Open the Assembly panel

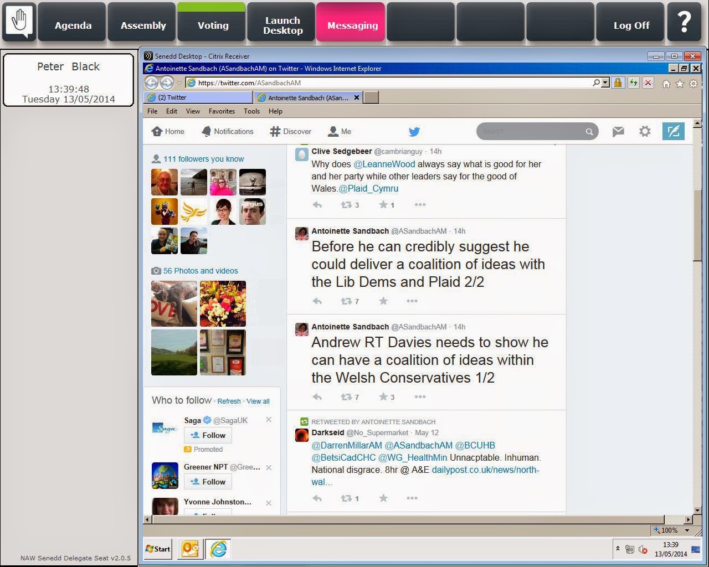pyautogui.click(x=143, y=22)
